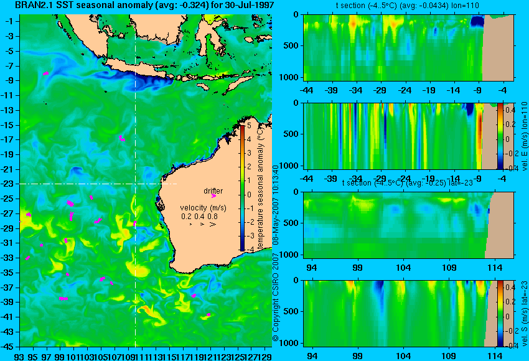This screenshot has width=529, height=361.
Task: Click the '93' tick on the map longitude axis
Action: click(19, 356)
